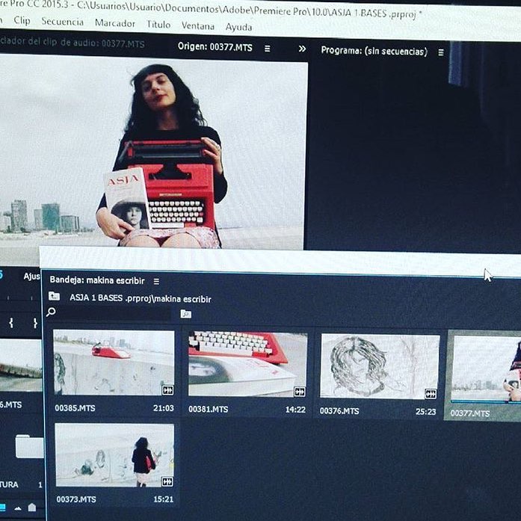Click the 00377.MTS file name label
This screenshot has height=521, width=521.
(x=470, y=413)
